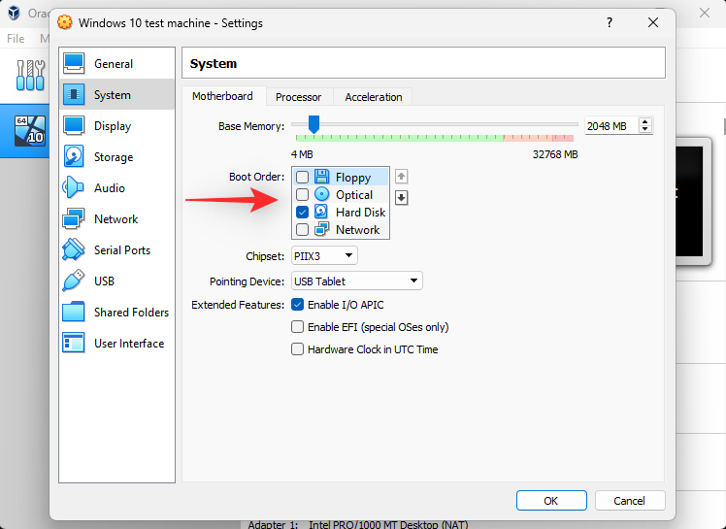Select the Windows 10 VM icon in Manager
Image resolution: width=726 pixels, height=529 pixels.
30,131
